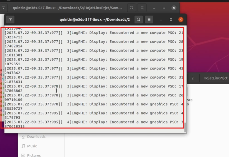Close the background HojatLinxPrjct terminal window
Viewport: 229px width, 157px height.
coord(174,7)
